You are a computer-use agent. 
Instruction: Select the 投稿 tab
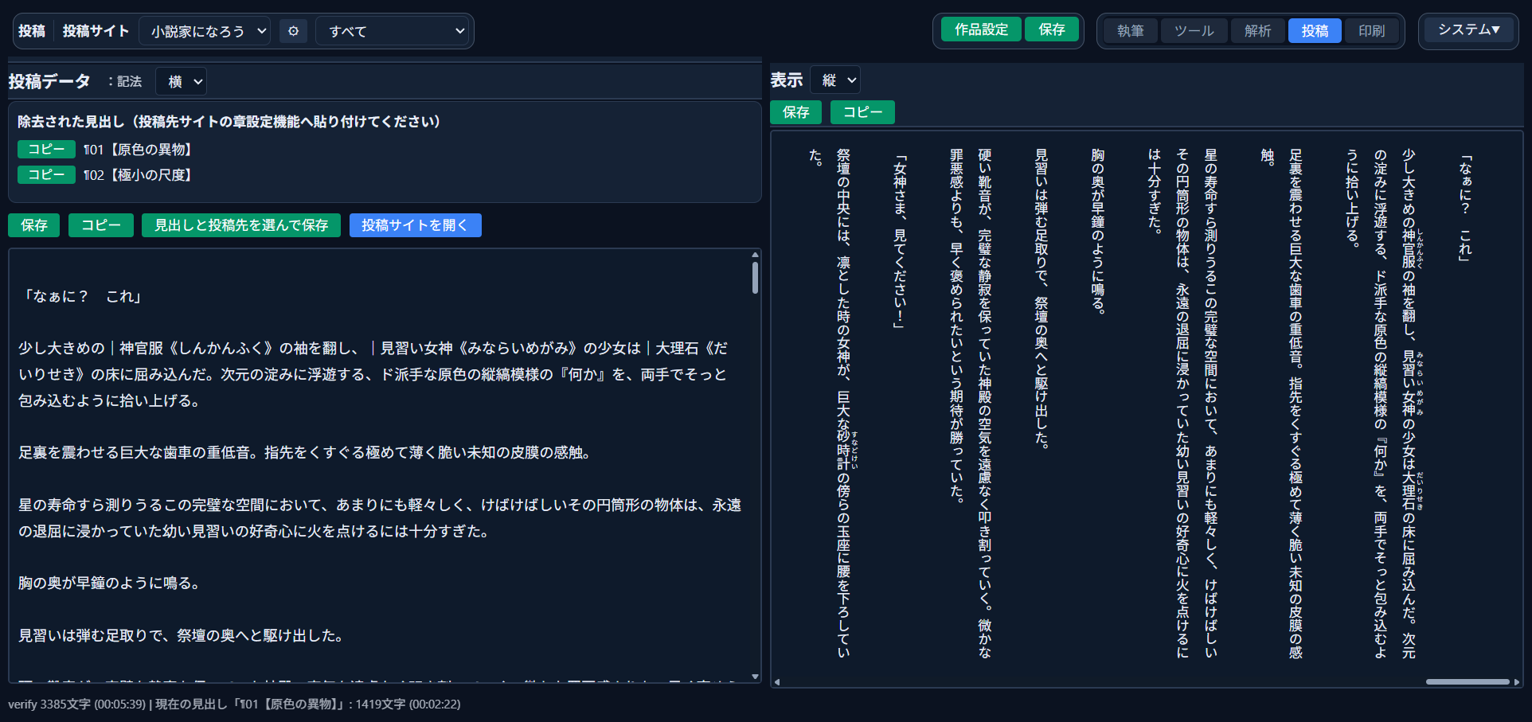coord(1315,31)
